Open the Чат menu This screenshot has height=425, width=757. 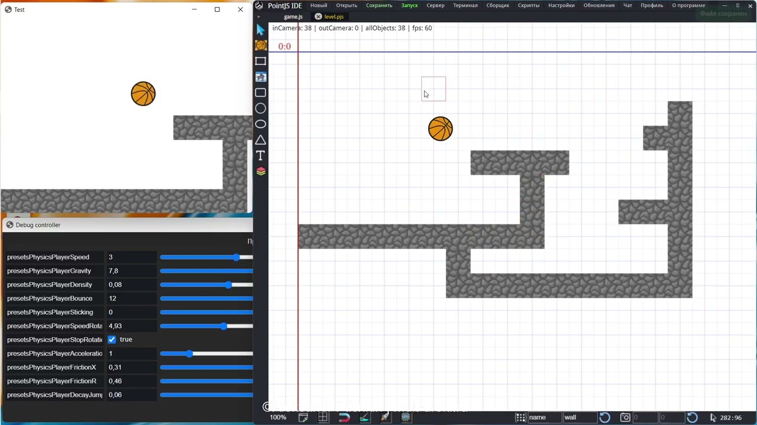click(x=627, y=5)
